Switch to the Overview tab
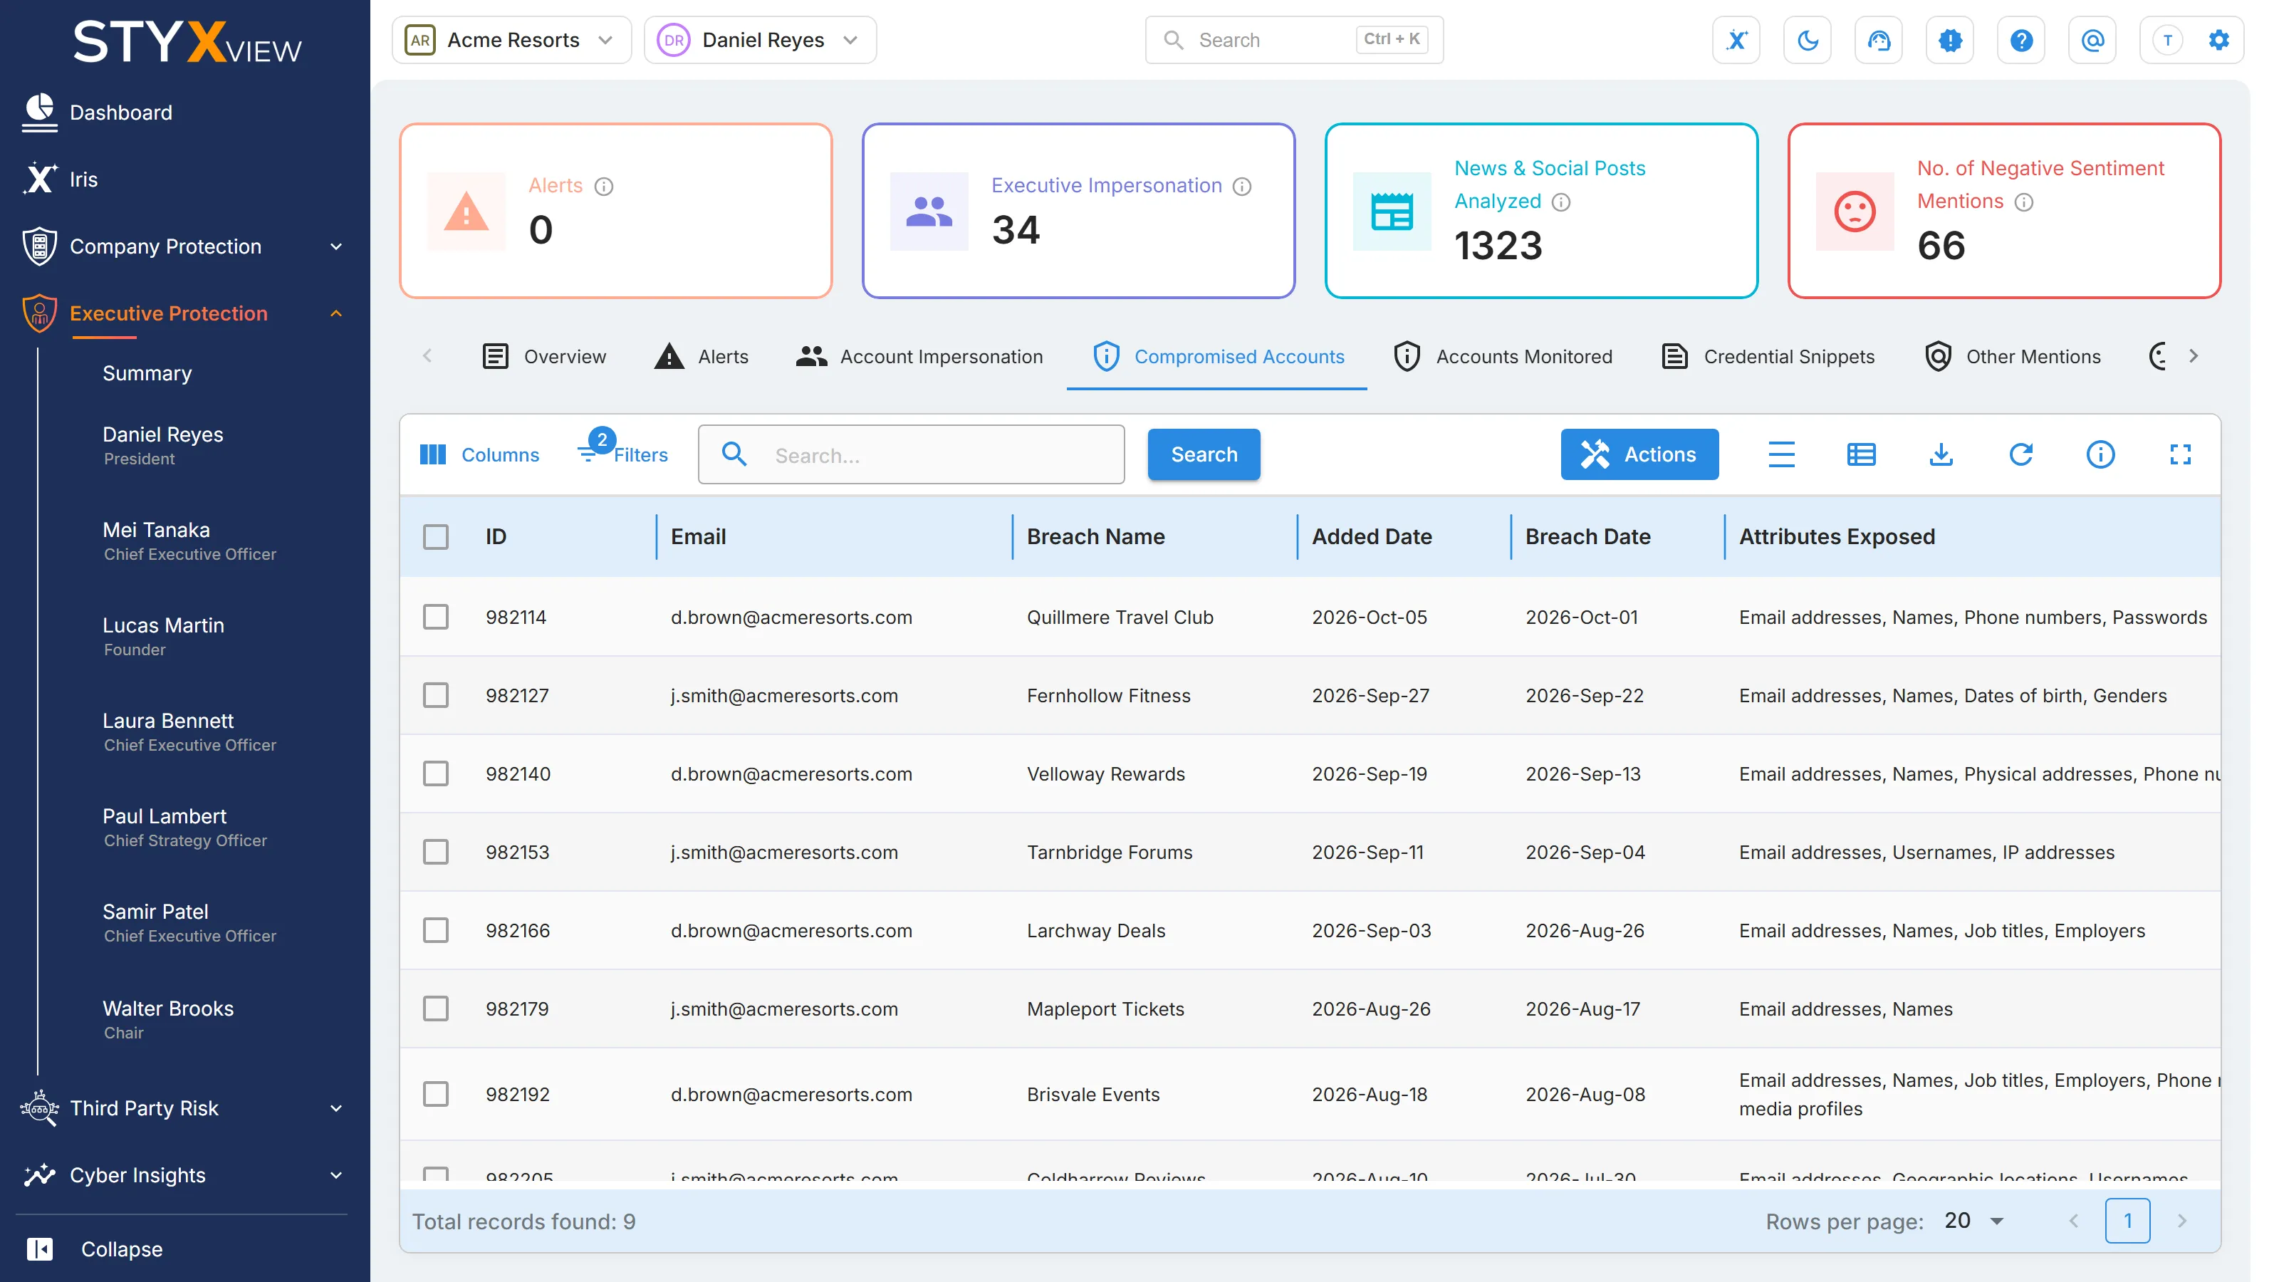Viewport: 2279px width, 1282px height. (x=544, y=357)
